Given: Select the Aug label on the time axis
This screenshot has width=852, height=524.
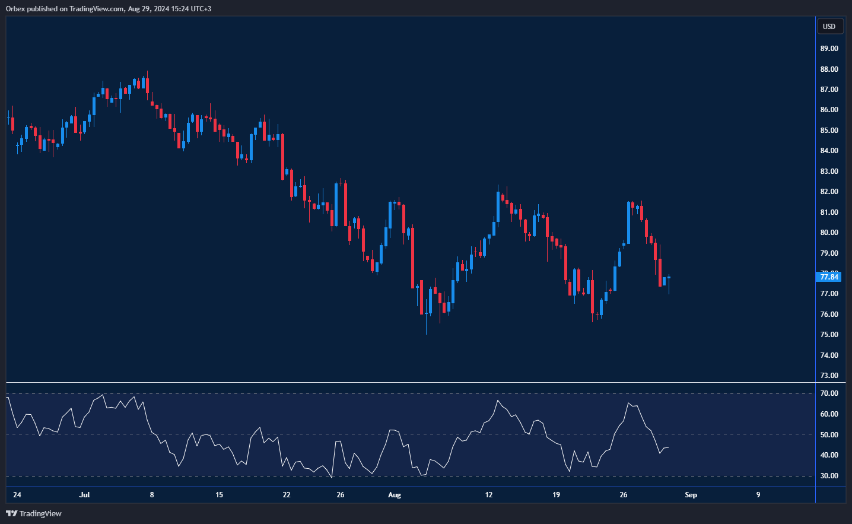Looking at the screenshot, I should pos(394,494).
